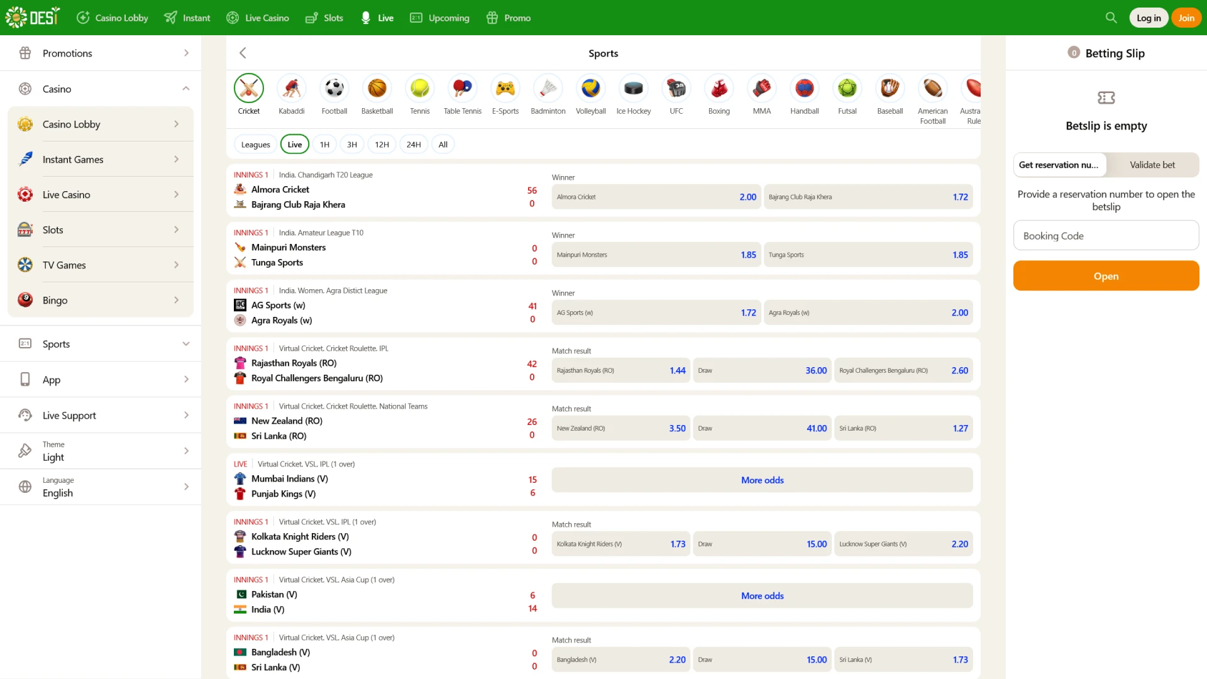Expand the Sports sidebar section
The image size is (1207, 679).
[x=185, y=344]
